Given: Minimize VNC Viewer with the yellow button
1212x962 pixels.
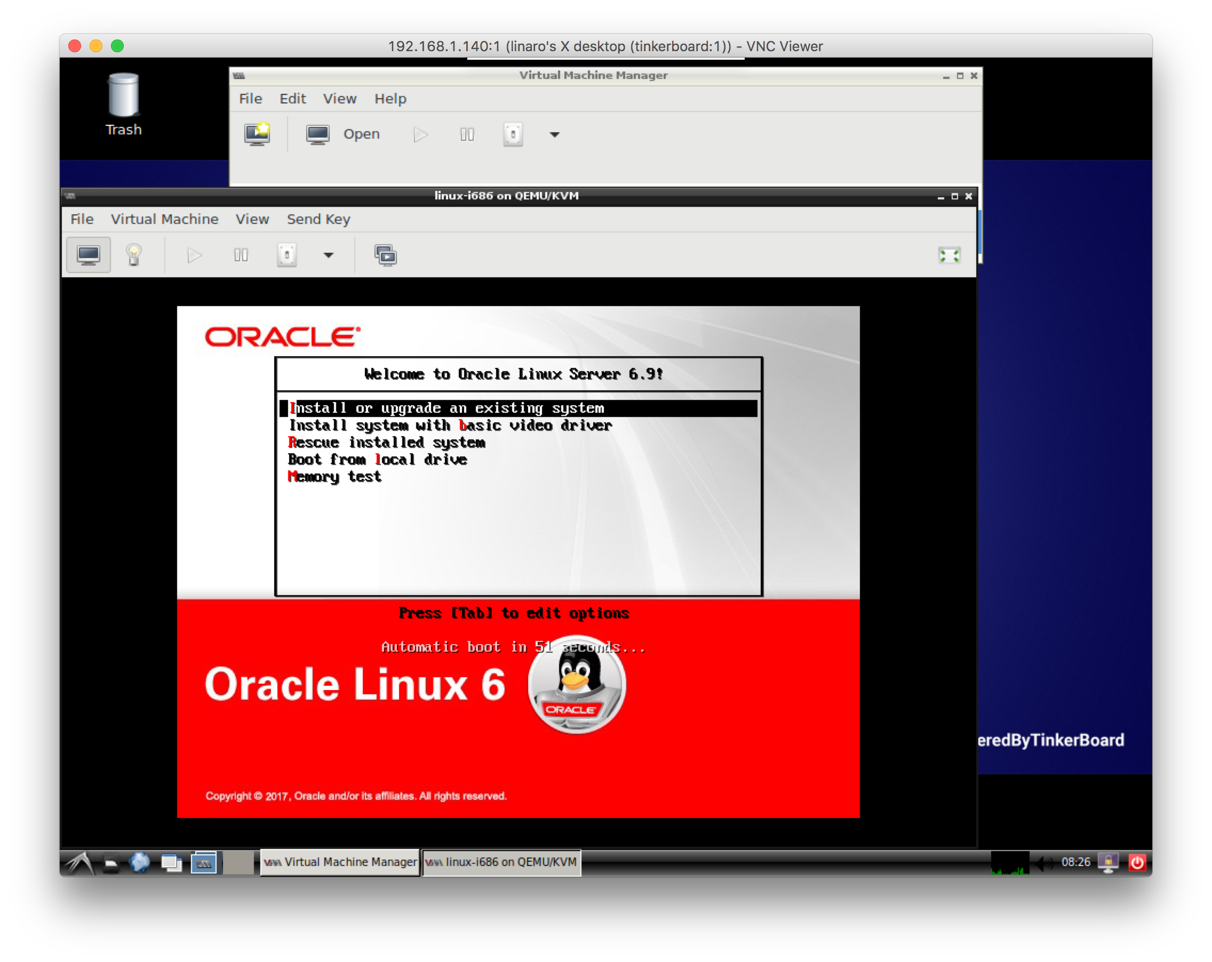Looking at the screenshot, I should (x=96, y=46).
